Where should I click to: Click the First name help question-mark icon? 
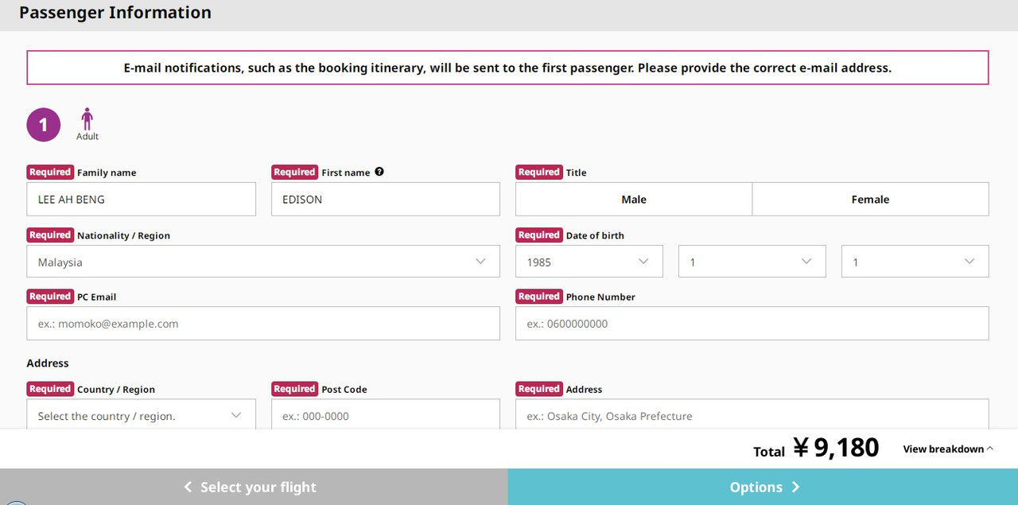point(379,172)
